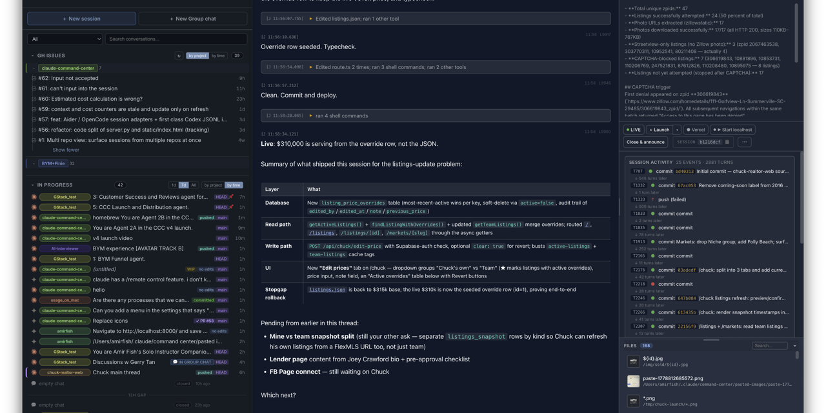
Task: Open the All conversations filter dropdown
Action: [x=65, y=39]
